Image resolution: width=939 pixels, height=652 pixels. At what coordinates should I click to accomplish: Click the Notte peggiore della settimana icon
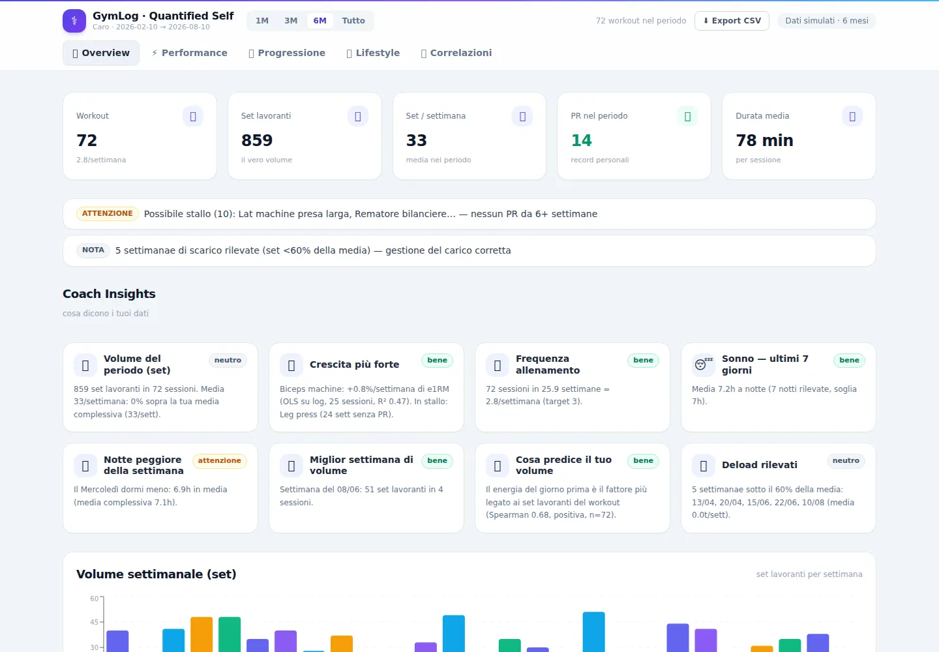click(x=85, y=466)
